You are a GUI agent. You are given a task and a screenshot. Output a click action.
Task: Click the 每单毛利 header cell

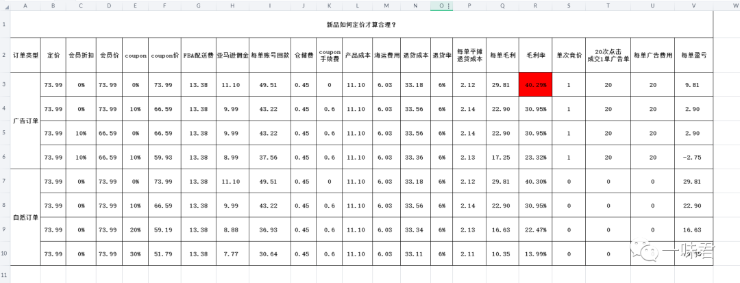tap(502, 55)
